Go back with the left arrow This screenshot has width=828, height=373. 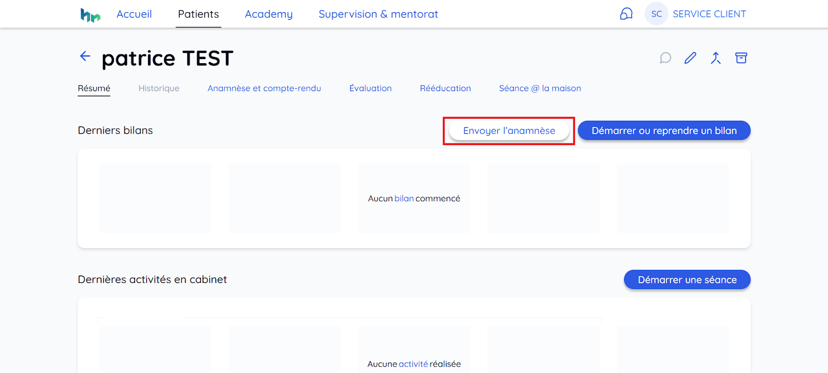click(x=85, y=56)
